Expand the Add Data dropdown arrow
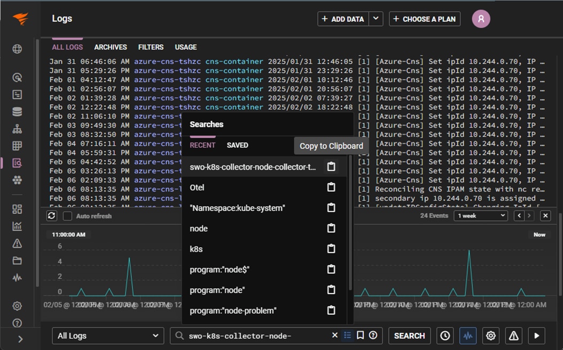Image resolution: width=563 pixels, height=350 pixels. coord(376,19)
